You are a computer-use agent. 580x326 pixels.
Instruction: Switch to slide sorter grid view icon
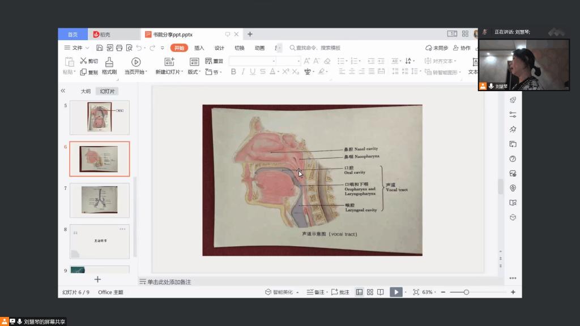click(x=370, y=292)
